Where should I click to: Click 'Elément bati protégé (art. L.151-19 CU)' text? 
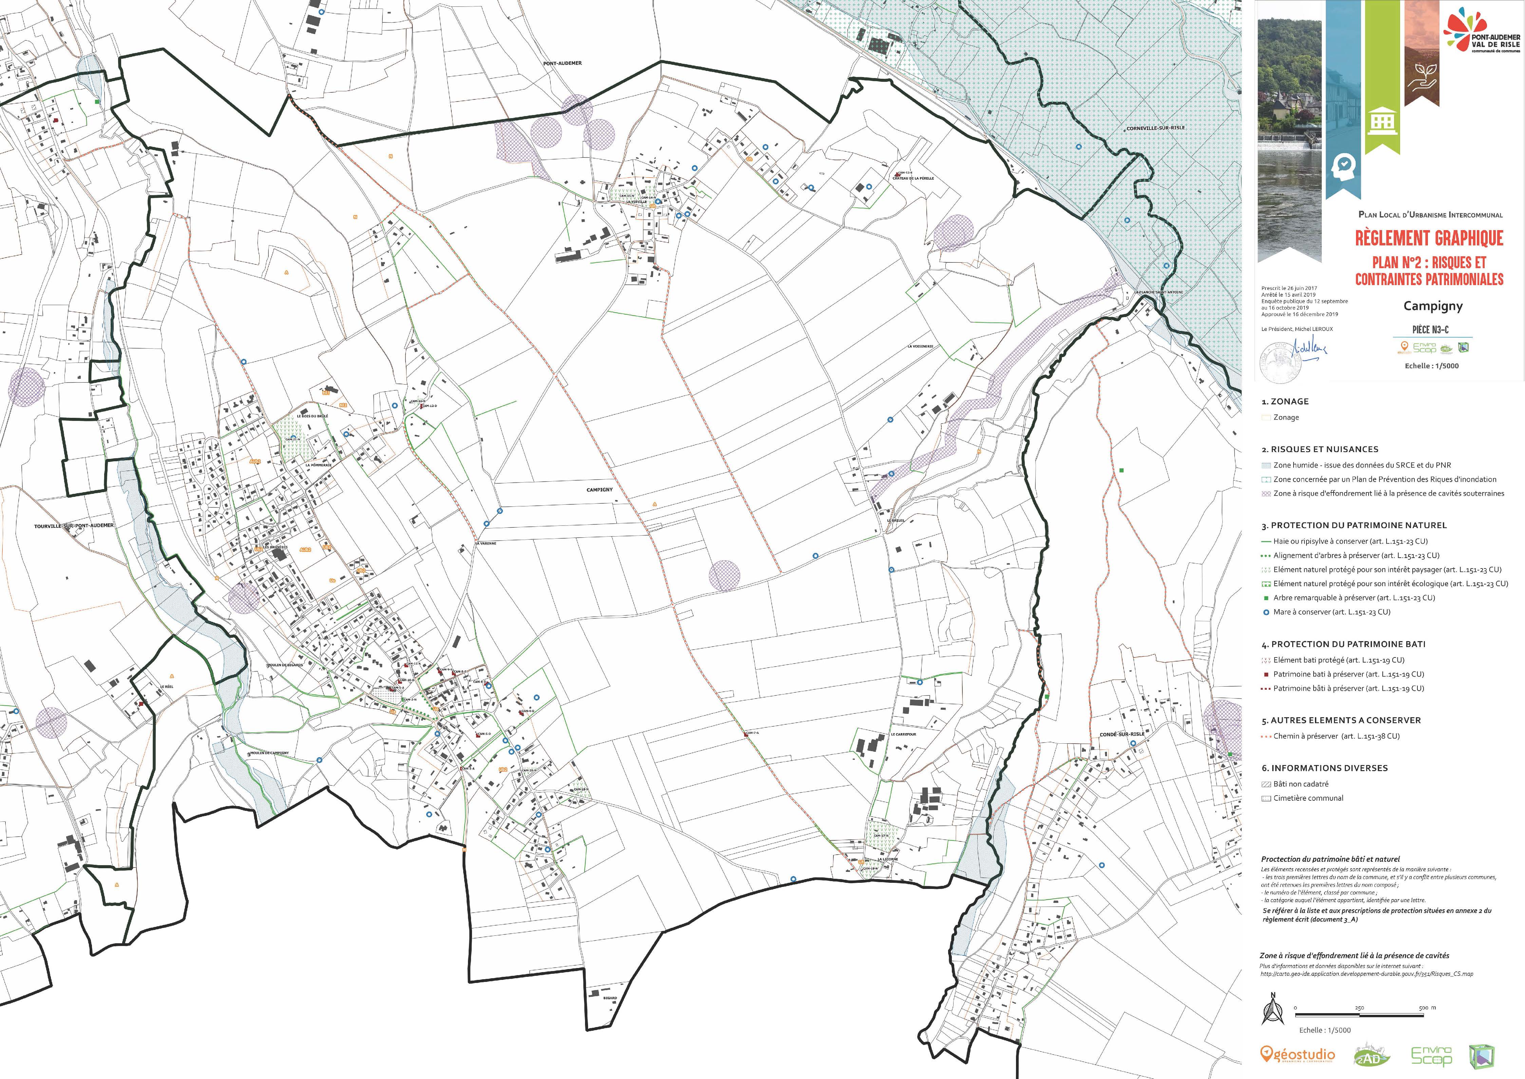point(1338,661)
